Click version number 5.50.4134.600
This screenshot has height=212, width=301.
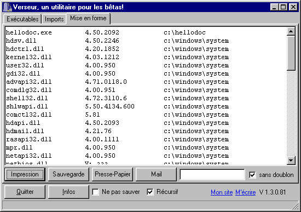(x=110, y=106)
